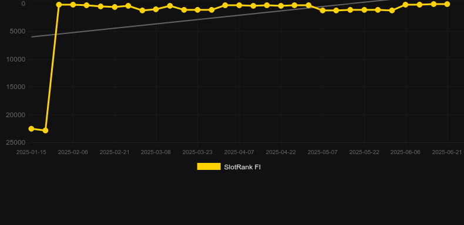Screen dimensions: 464x225
Task: Toggle the SlotRank FI legend label
Action: pos(242,167)
